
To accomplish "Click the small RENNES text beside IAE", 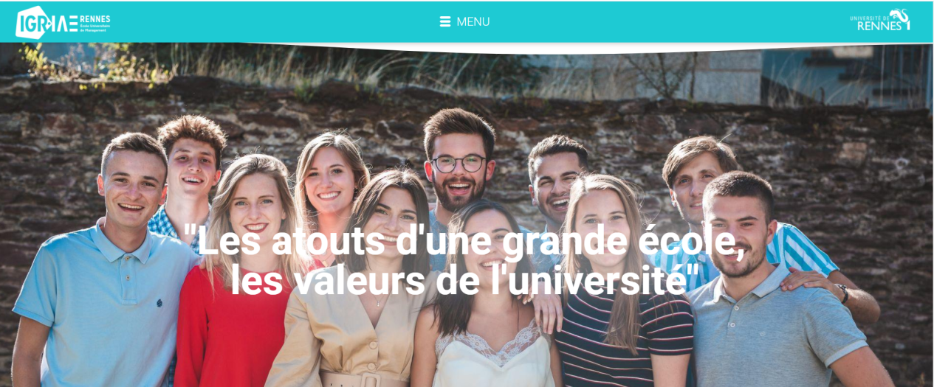I will [x=95, y=18].
